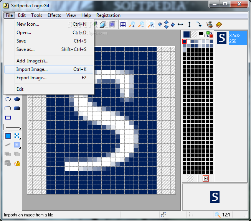Open the line style dropdown

(13, 128)
